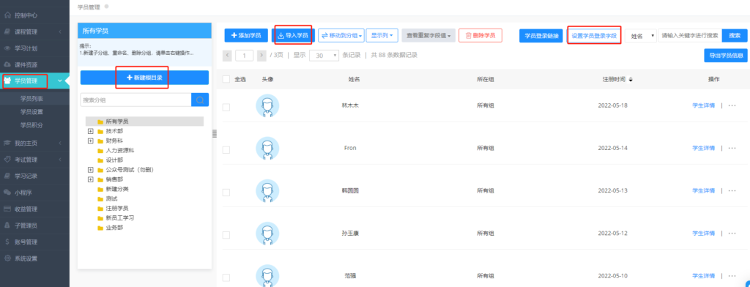Open the 移动到分组 dropdown
Image resolution: width=750 pixels, height=287 pixels.
tap(341, 35)
